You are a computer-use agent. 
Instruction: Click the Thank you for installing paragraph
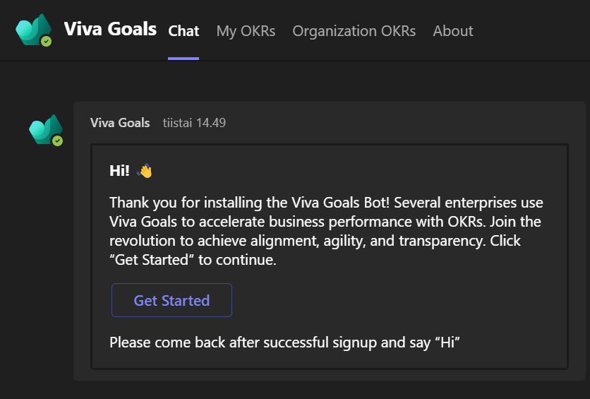pos(326,231)
